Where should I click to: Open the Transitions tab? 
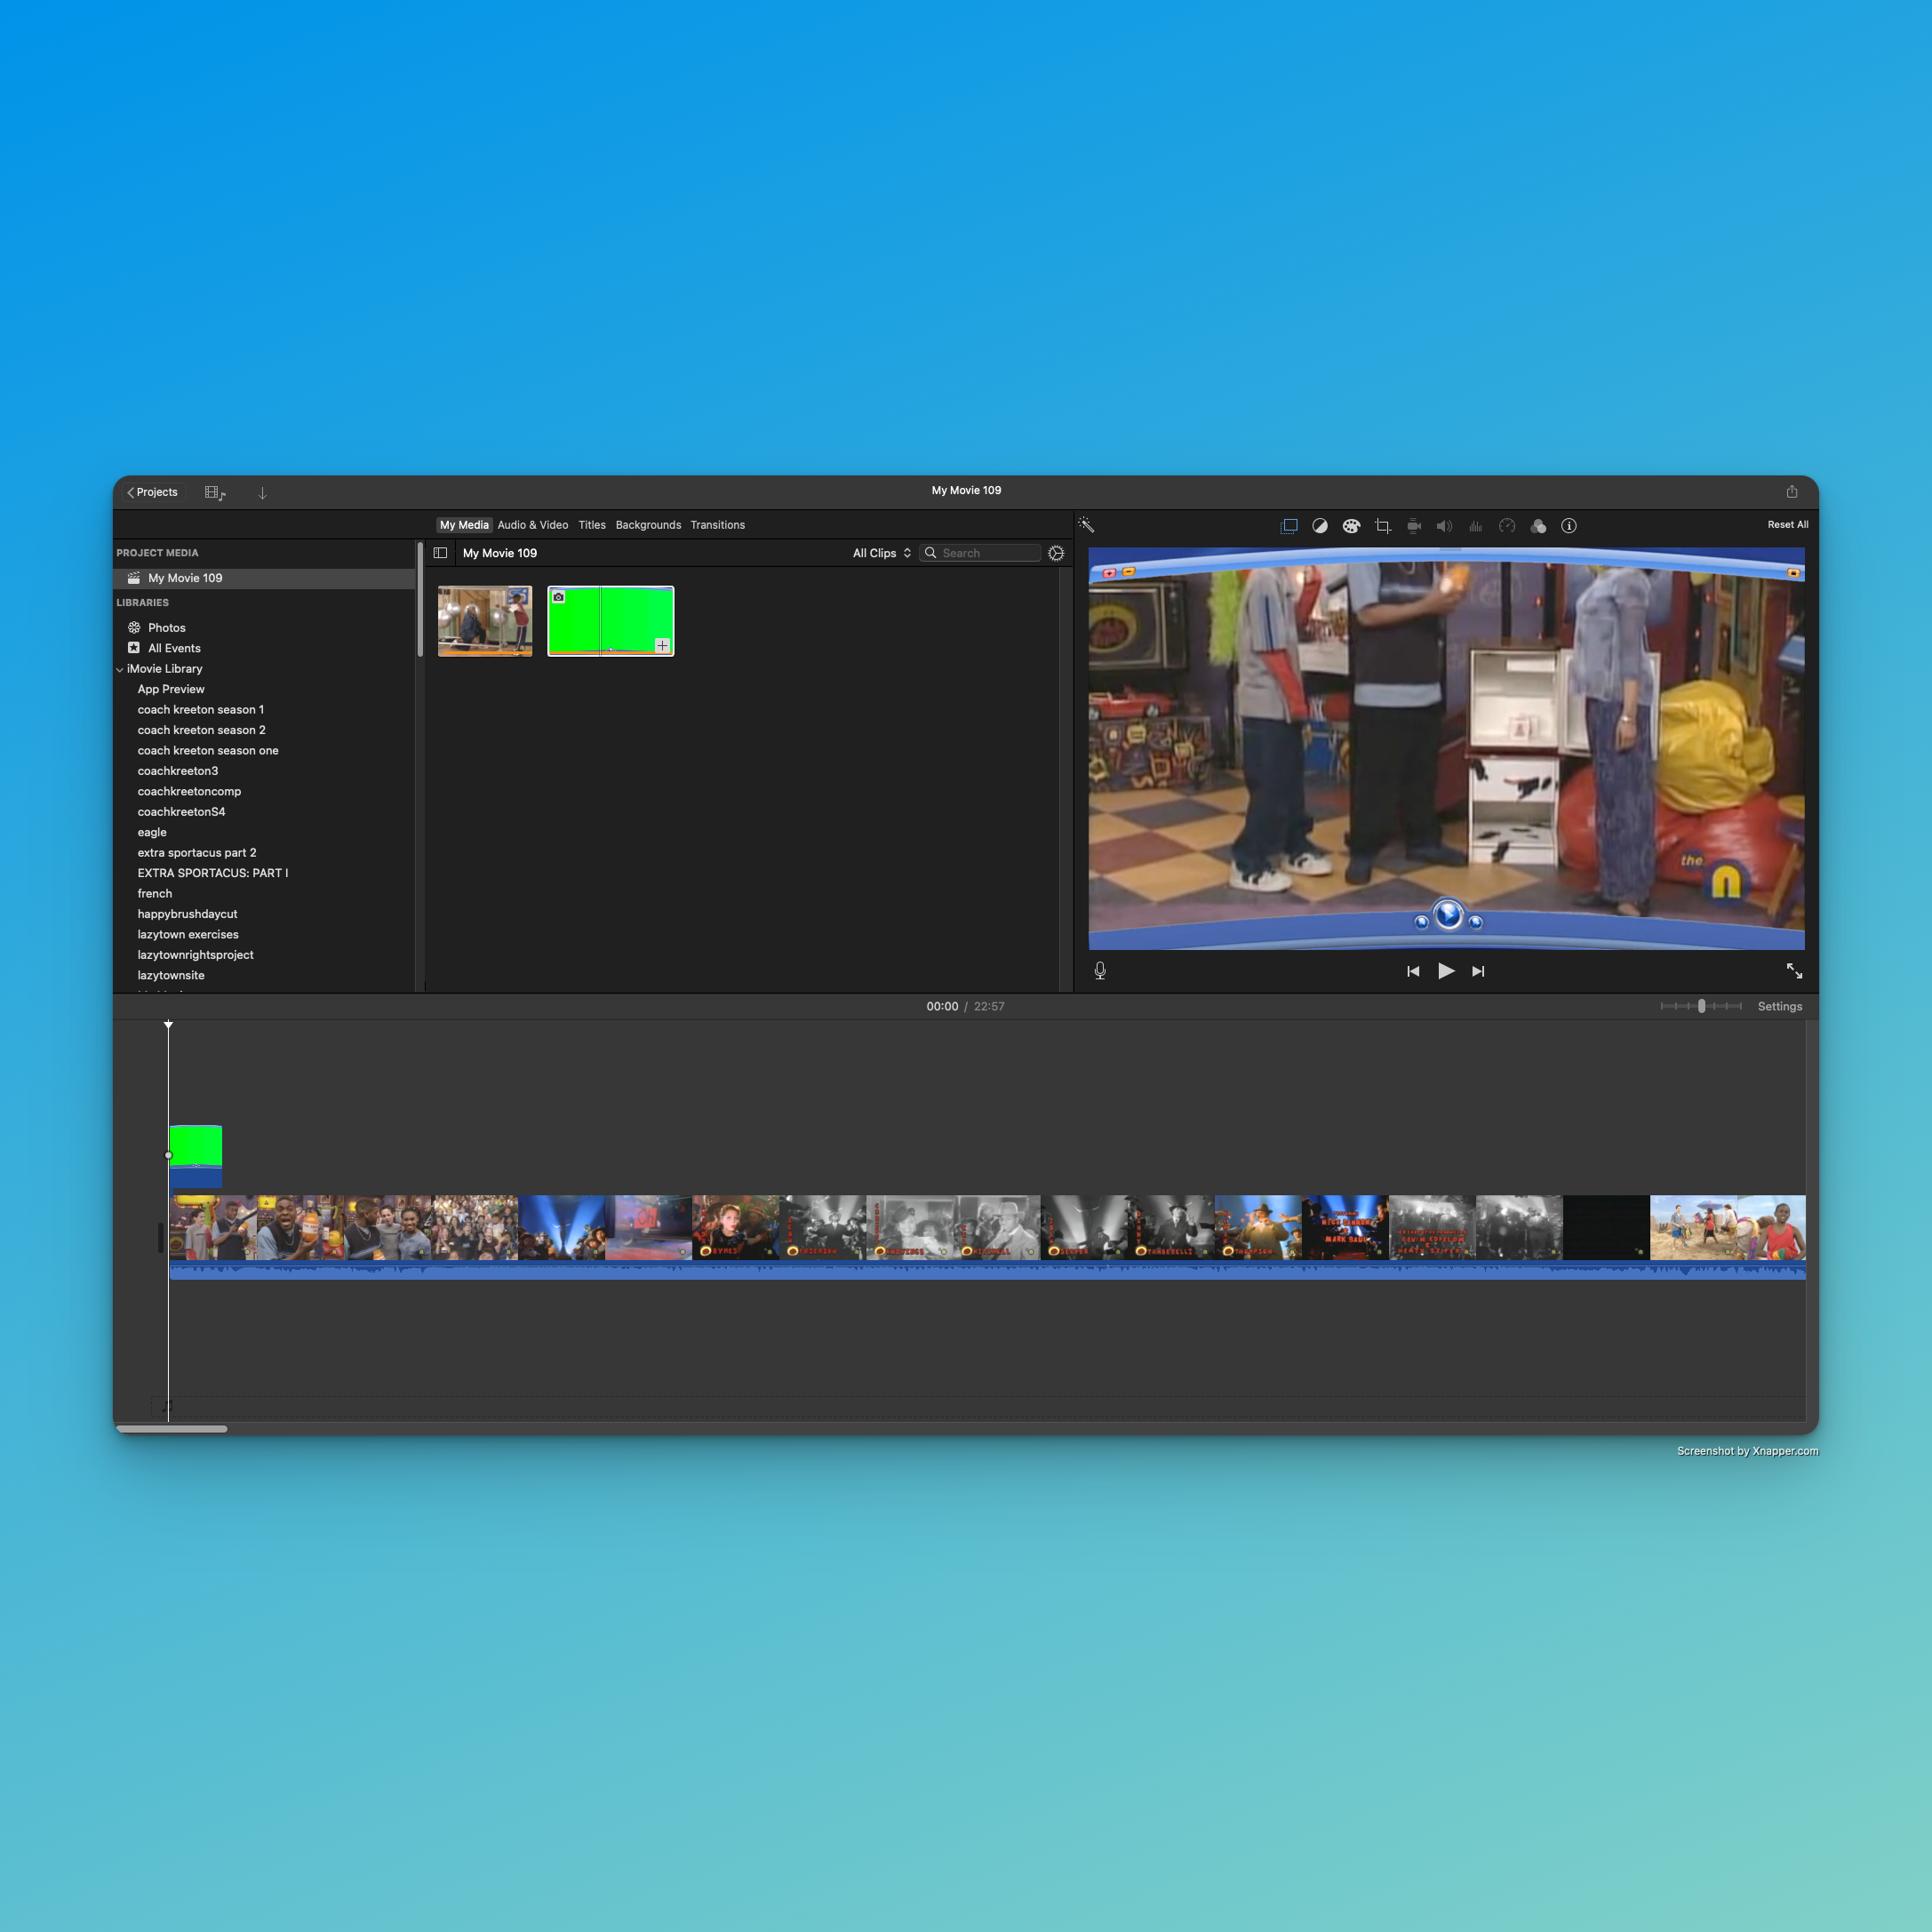pyautogui.click(x=717, y=525)
